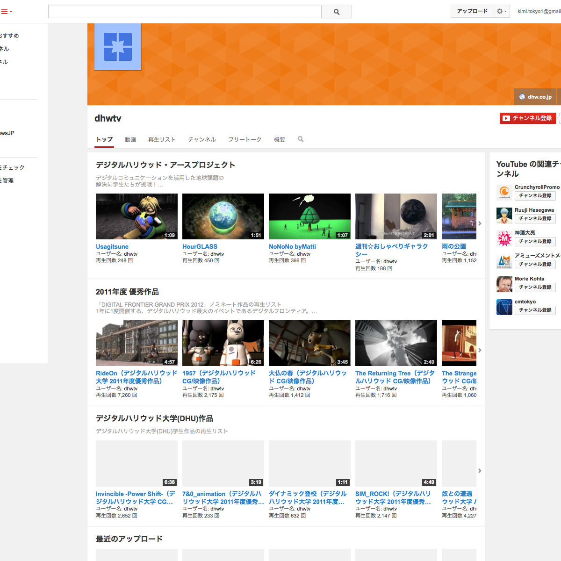This screenshot has width=561, height=561.
Task: Click the dhwtv channel name
Action: [108, 118]
